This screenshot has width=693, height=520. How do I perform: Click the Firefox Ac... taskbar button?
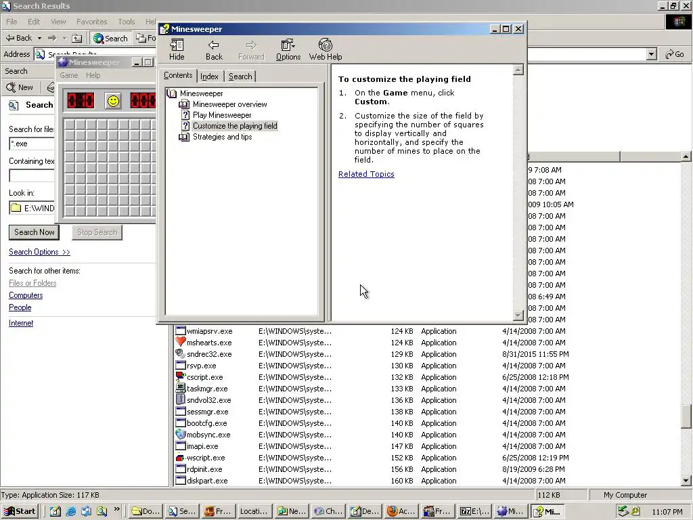(401, 511)
